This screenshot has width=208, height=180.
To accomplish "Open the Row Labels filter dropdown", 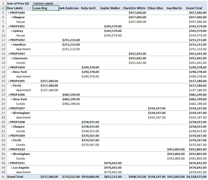I will [x=30, y=8].
